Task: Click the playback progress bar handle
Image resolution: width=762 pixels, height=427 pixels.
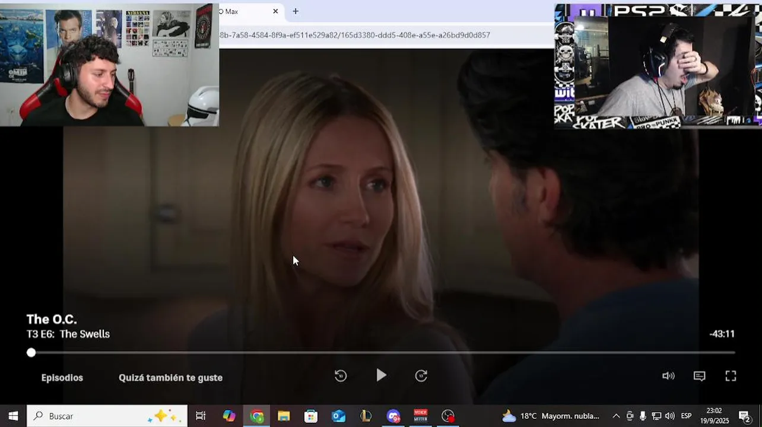Action: (x=31, y=352)
